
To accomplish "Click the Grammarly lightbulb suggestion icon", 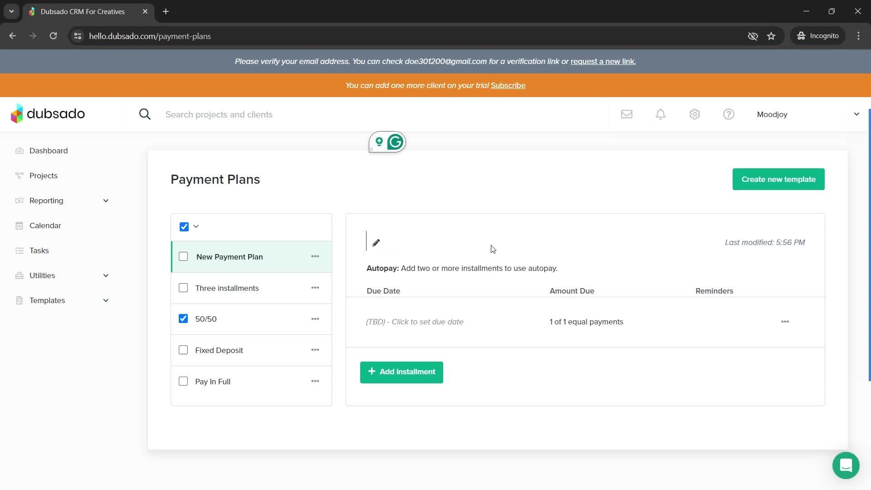I will pos(379,142).
